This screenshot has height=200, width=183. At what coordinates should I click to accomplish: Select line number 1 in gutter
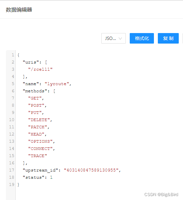[13, 55]
